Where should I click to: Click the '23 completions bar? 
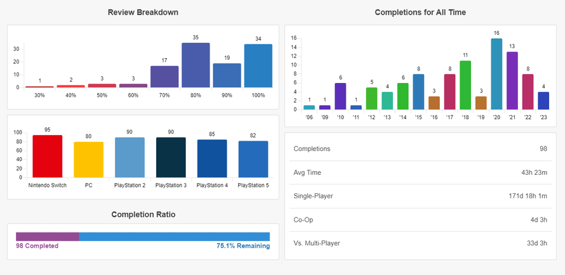click(x=543, y=101)
